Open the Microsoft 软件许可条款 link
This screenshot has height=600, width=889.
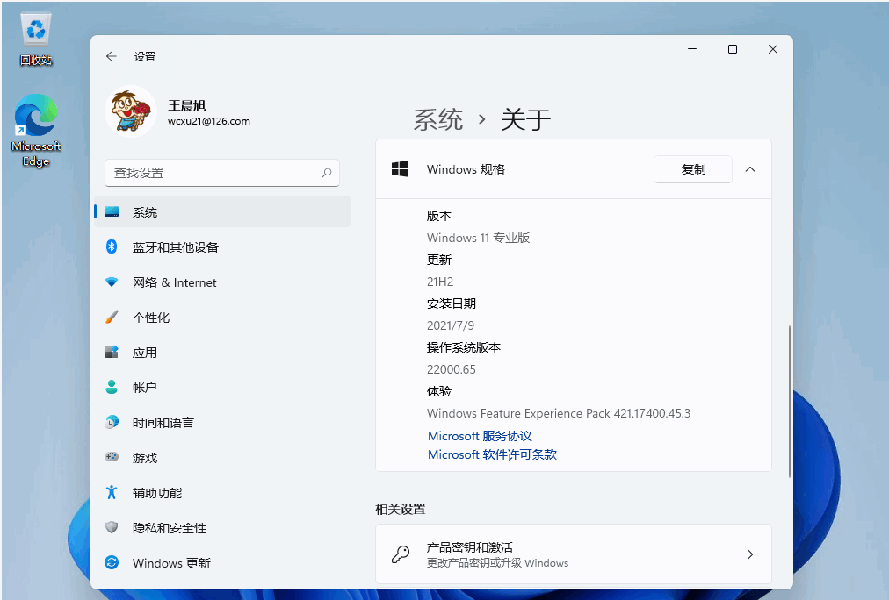point(492,454)
